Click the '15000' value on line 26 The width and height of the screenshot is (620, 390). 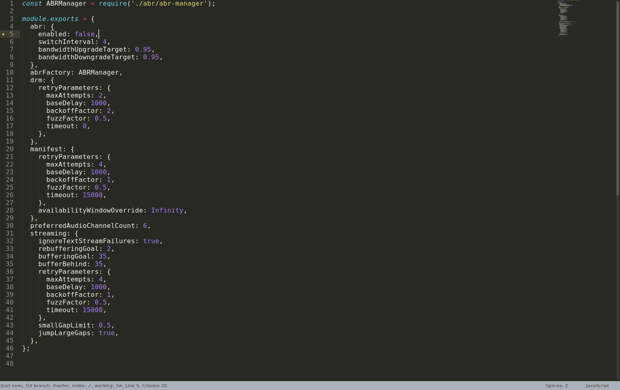tap(93, 195)
